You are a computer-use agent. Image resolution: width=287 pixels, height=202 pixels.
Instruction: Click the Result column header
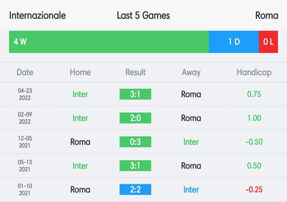point(136,72)
